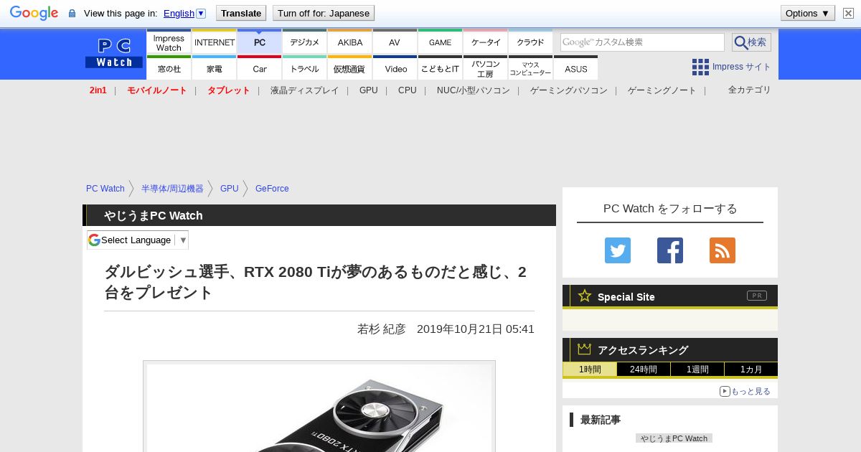Image resolution: width=861 pixels, height=452 pixels.
Task: Open the ゲーミングノート category link
Action: (x=662, y=90)
